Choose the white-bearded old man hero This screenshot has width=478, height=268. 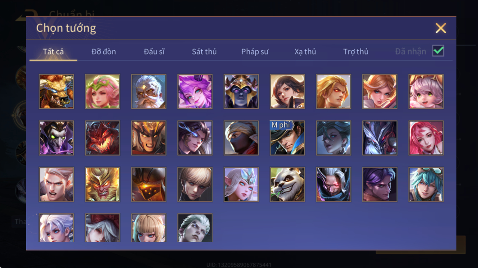[149, 91]
